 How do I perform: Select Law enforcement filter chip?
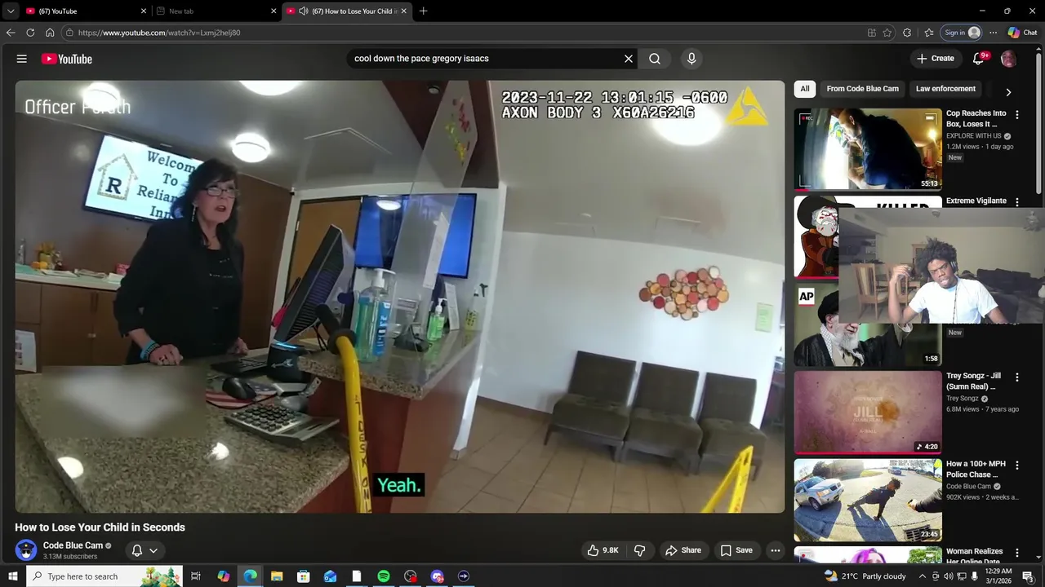coord(945,89)
